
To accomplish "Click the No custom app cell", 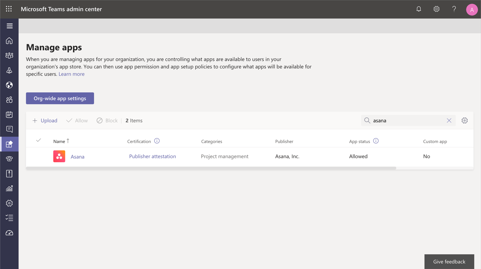I will pyautogui.click(x=427, y=156).
